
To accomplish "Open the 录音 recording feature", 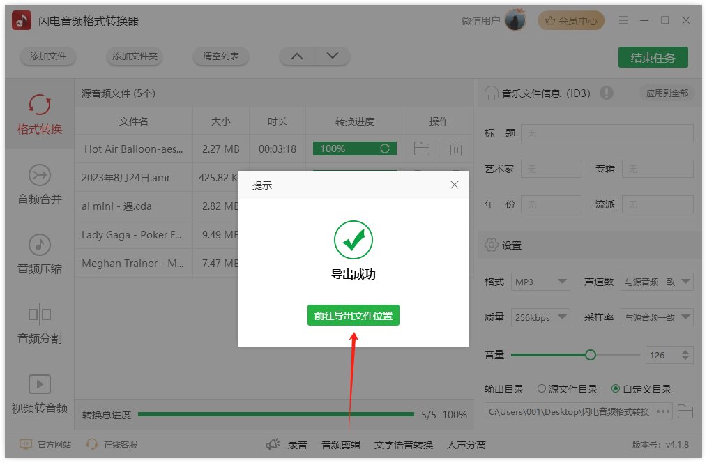I will 298,443.
